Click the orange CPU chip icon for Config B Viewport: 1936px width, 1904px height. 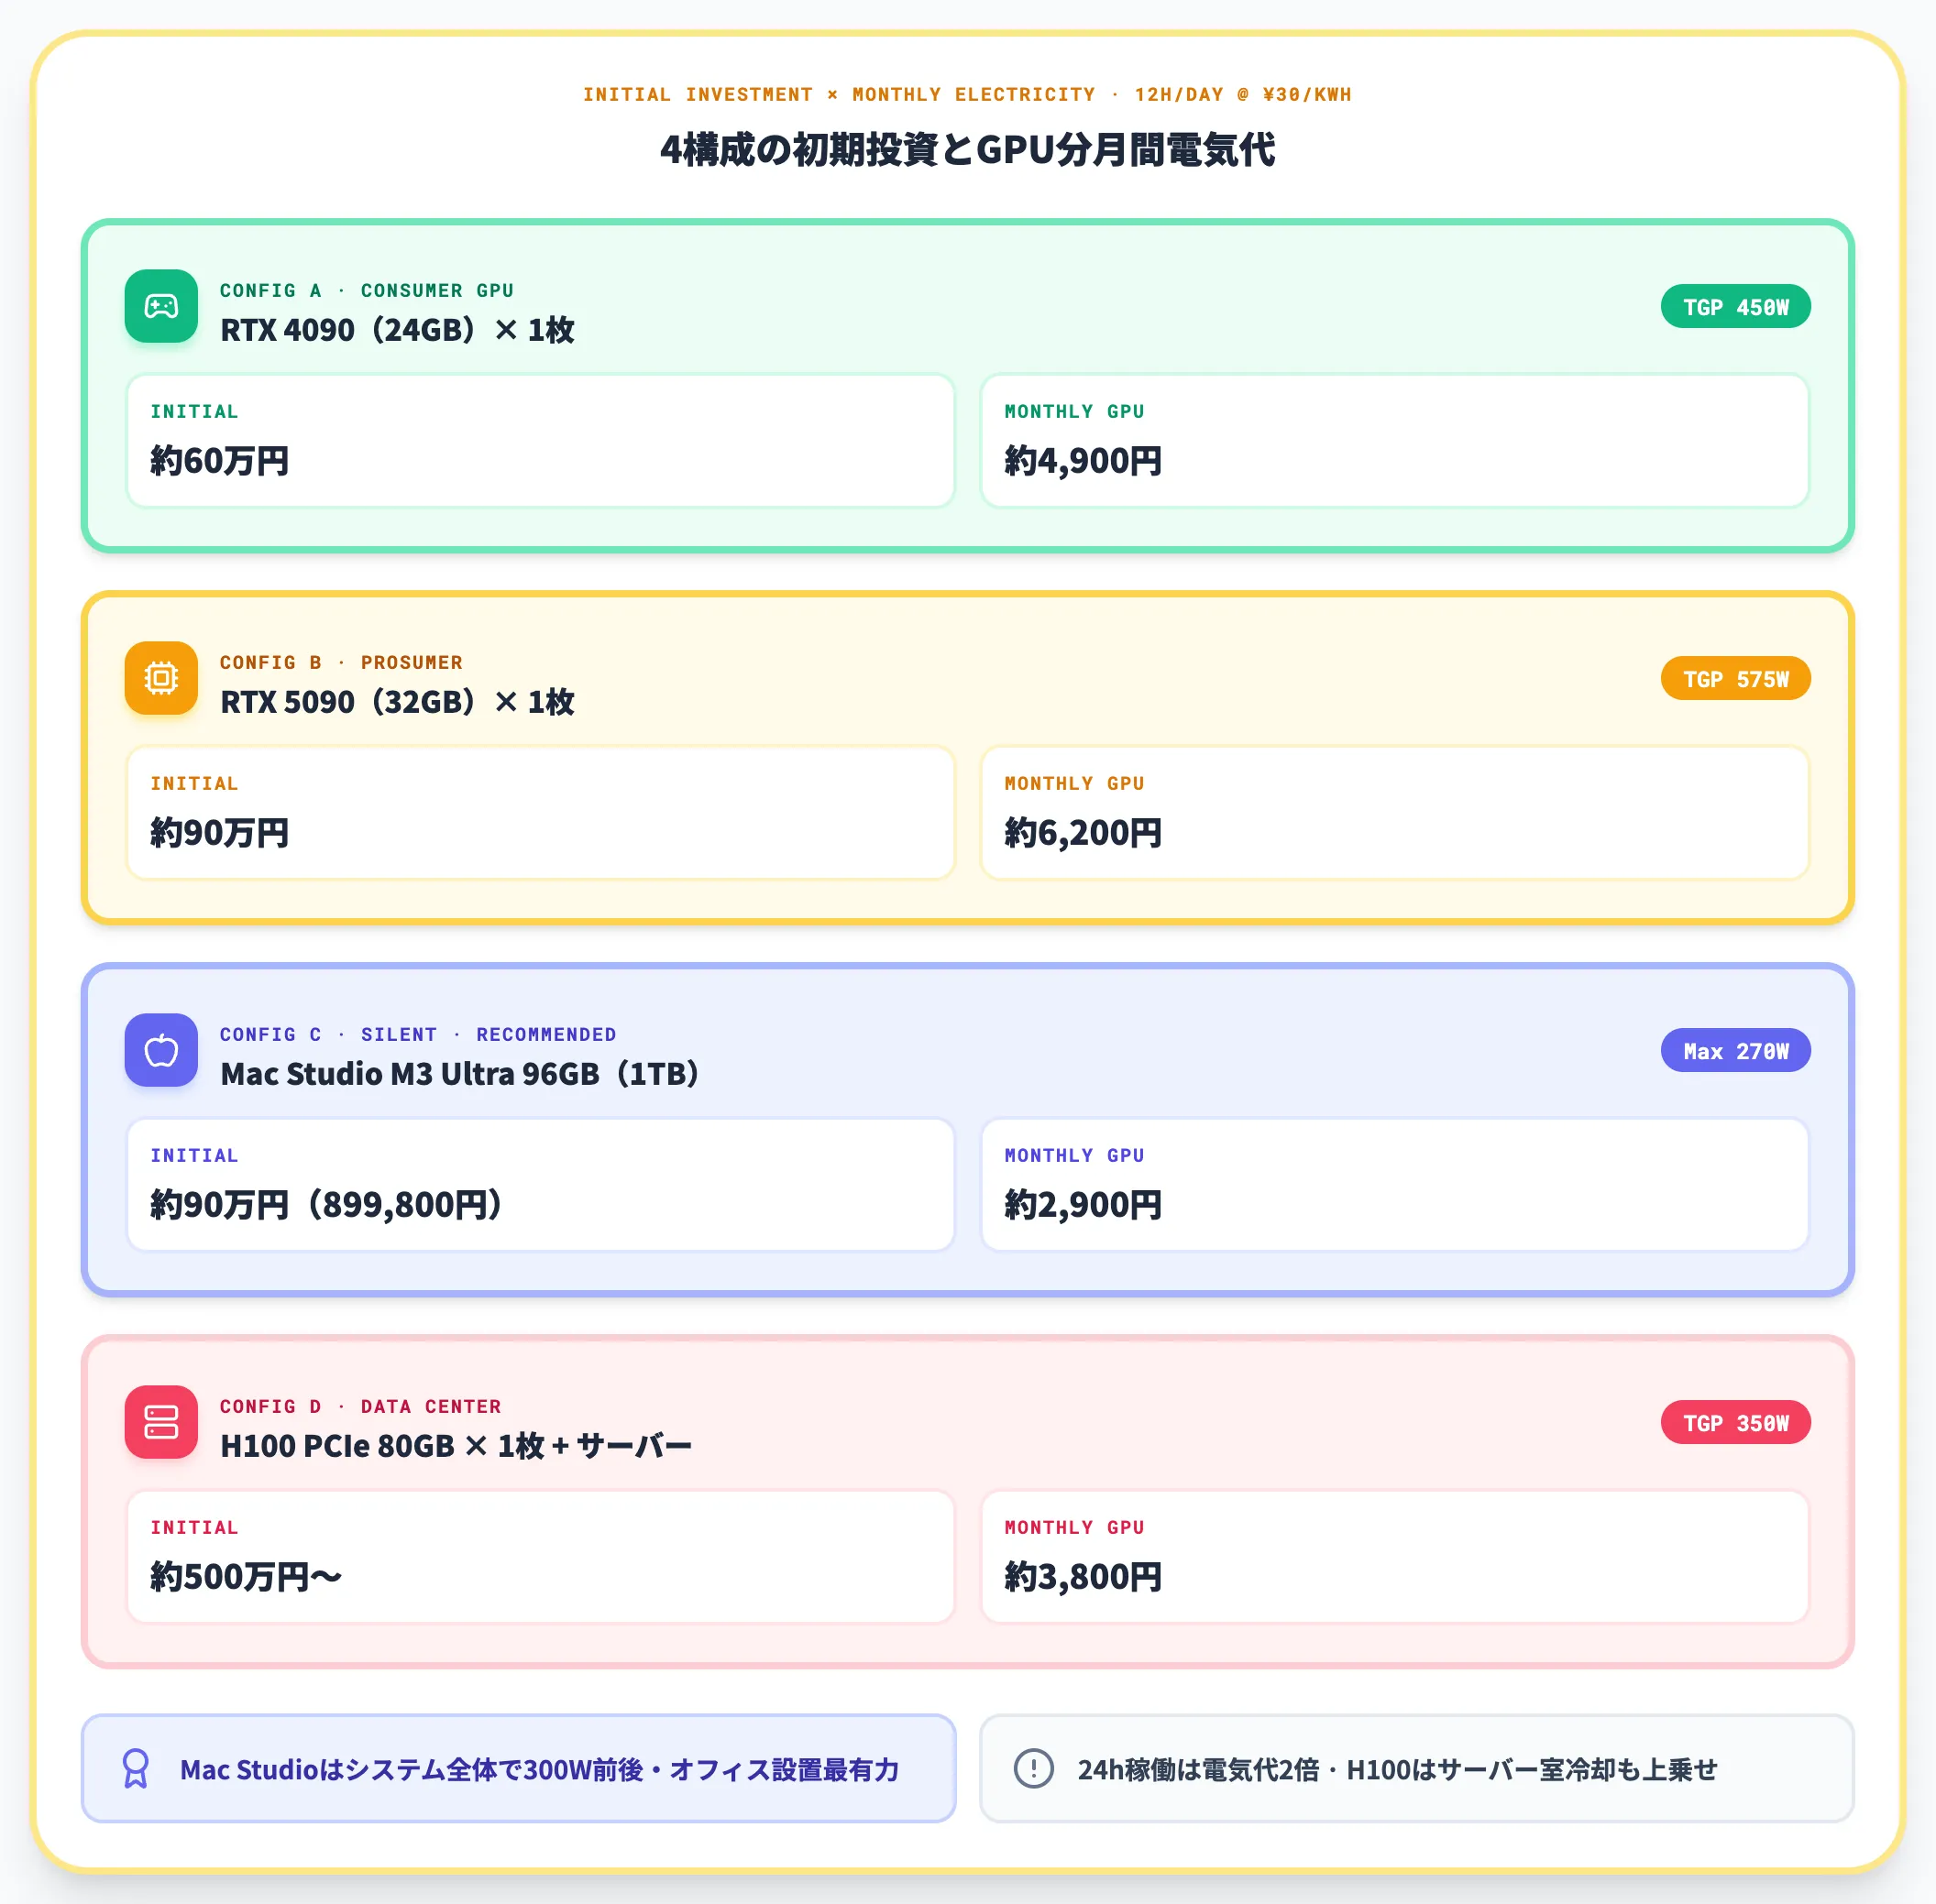161,678
